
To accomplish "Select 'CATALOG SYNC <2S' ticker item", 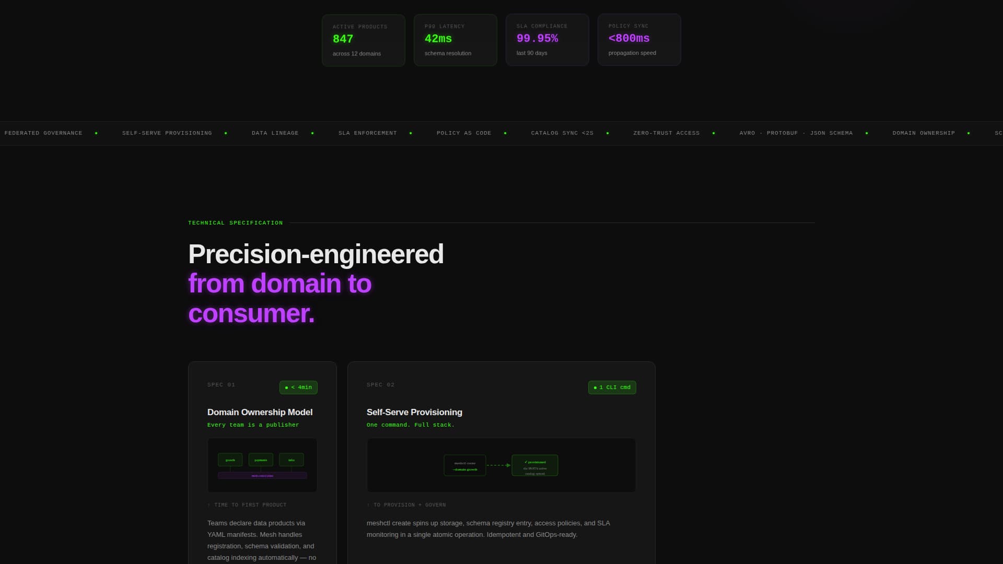I will (x=562, y=133).
